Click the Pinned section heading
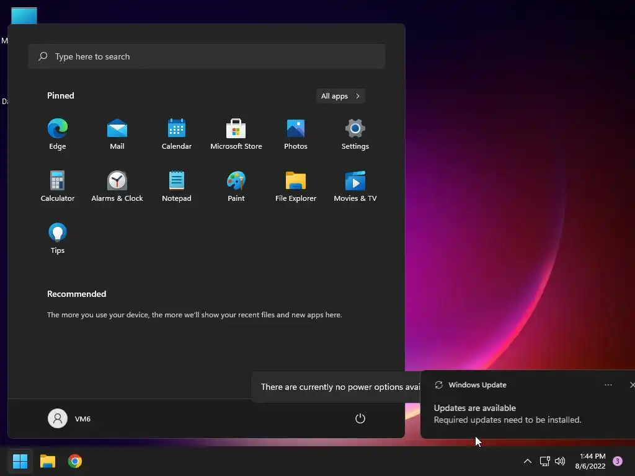635x476 pixels. point(61,95)
